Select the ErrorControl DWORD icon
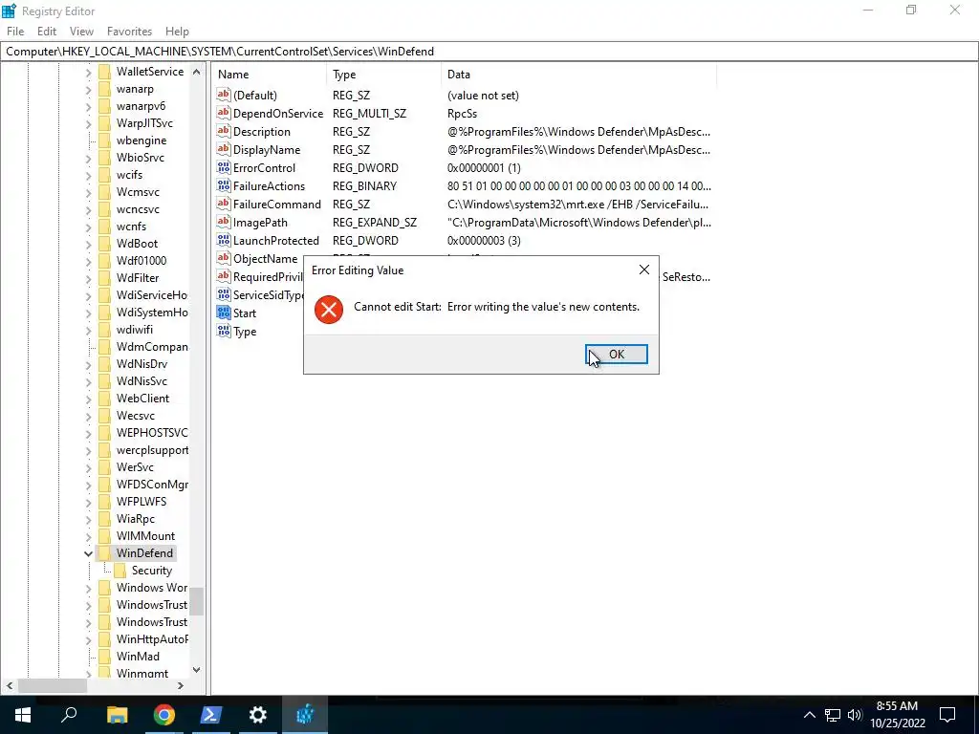Image resolution: width=979 pixels, height=734 pixels. (224, 167)
